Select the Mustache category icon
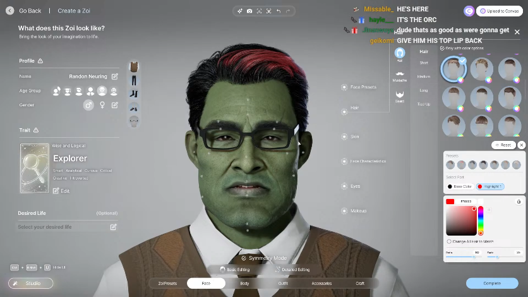This screenshot has height=297, width=528. [399, 75]
